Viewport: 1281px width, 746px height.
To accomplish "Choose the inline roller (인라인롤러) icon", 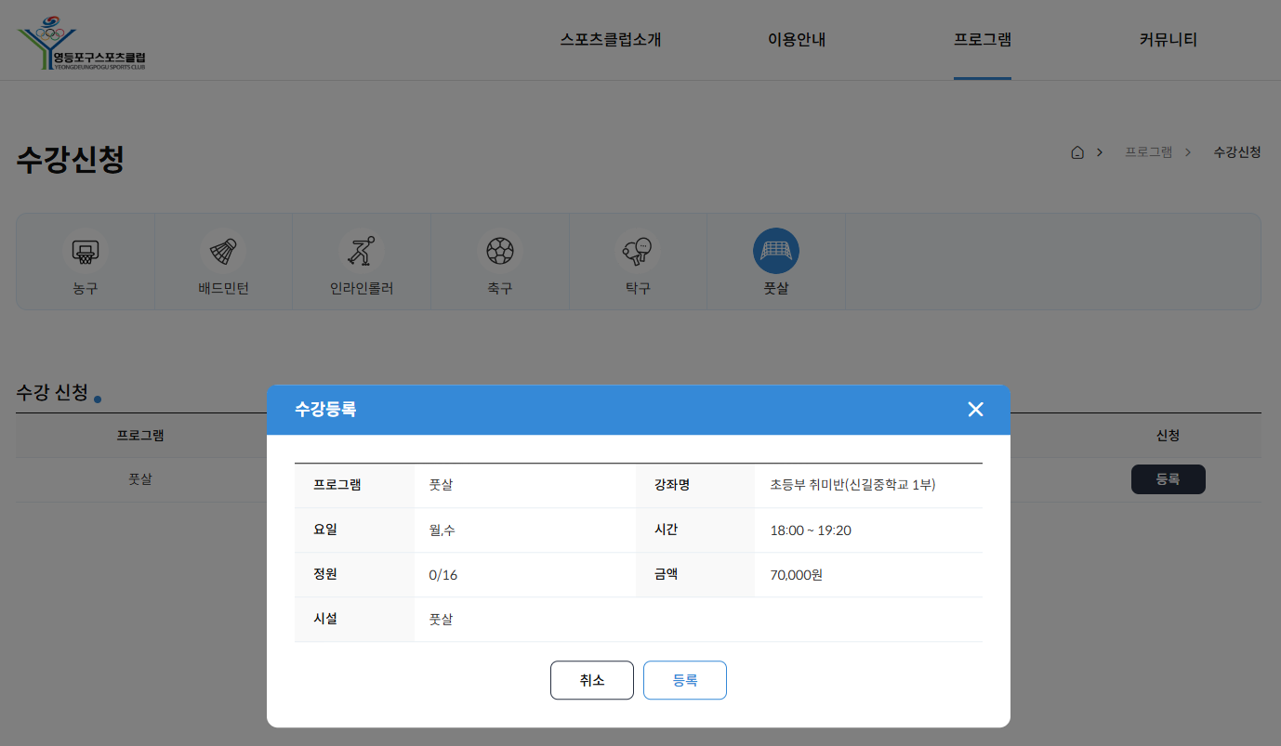I will click(x=361, y=251).
